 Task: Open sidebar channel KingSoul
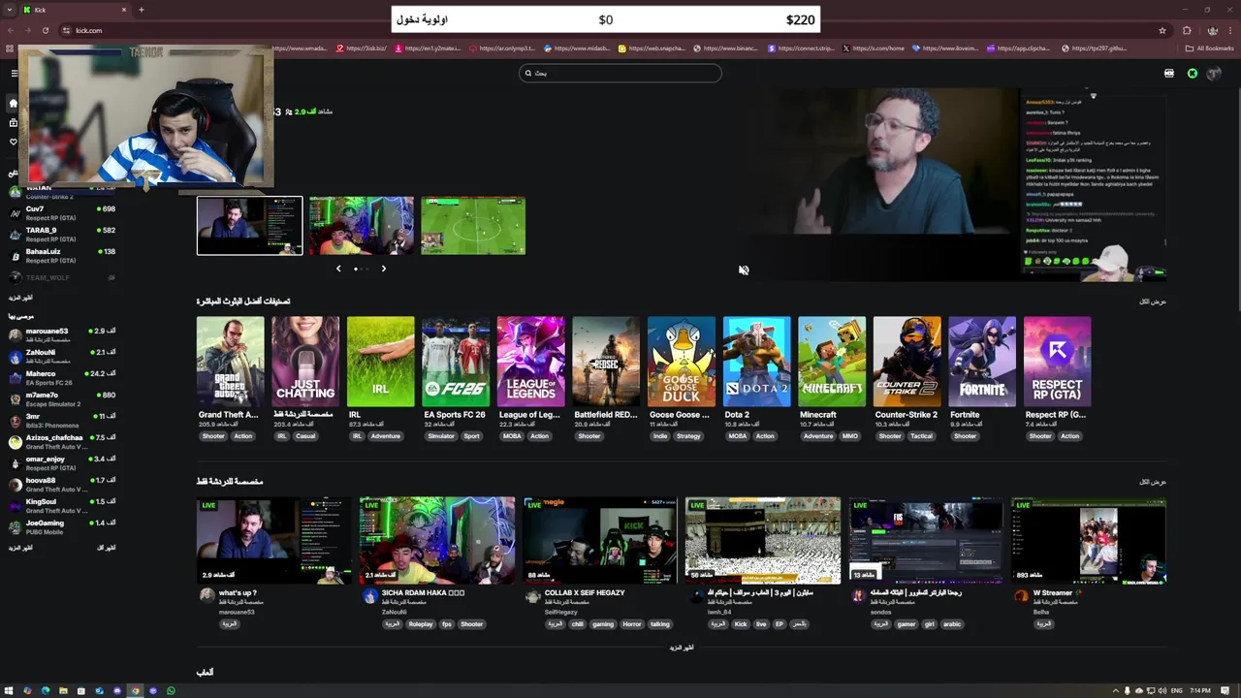pyautogui.click(x=62, y=505)
